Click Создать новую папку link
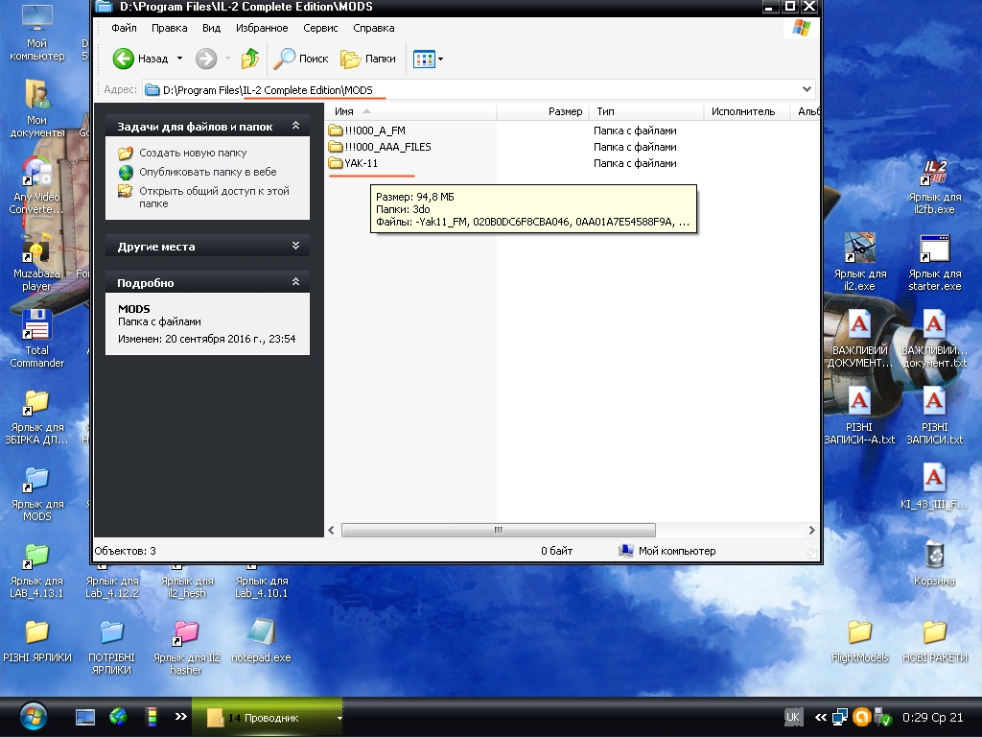The width and height of the screenshot is (982, 737). click(192, 153)
